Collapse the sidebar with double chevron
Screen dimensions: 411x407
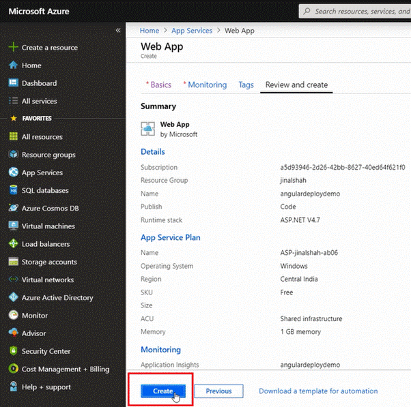(118, 31)
